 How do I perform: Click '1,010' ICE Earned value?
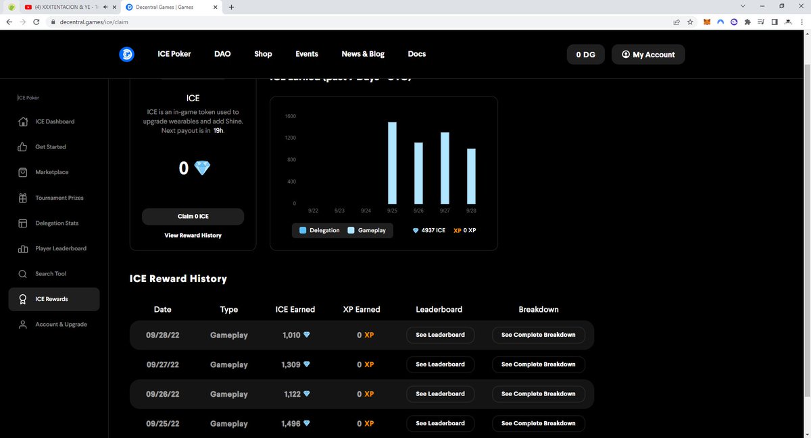coord(291,335)
